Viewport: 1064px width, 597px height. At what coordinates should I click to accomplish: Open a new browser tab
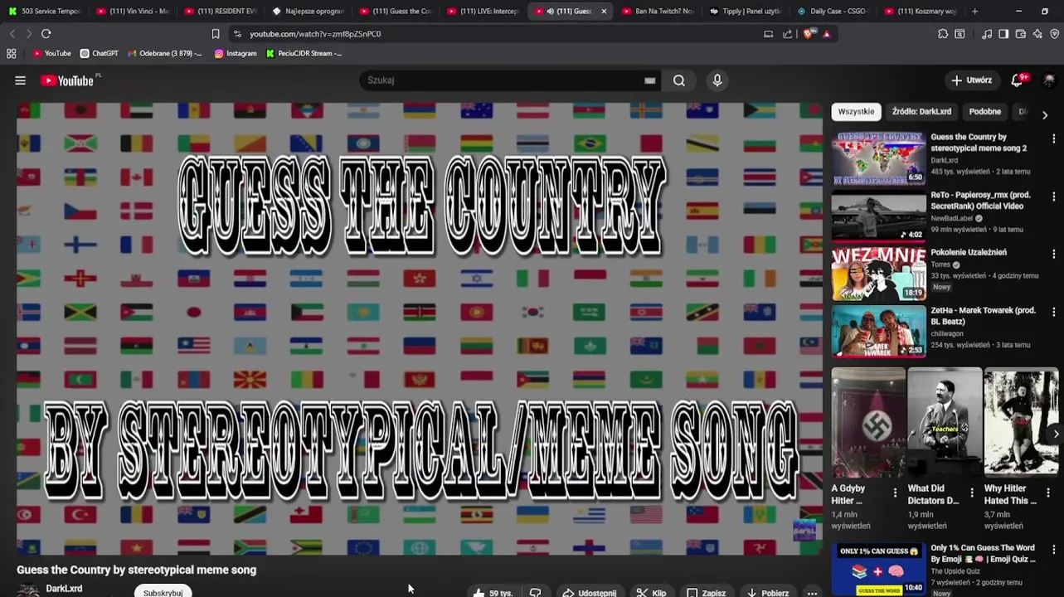(974, 12)
